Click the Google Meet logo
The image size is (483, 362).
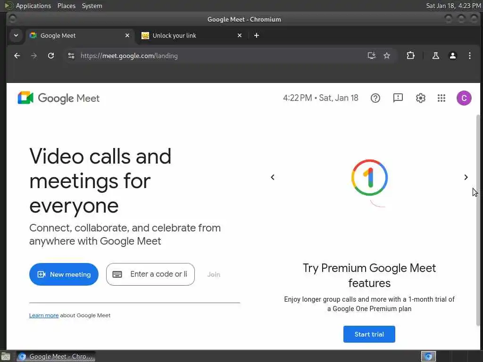pyautogui.click(x=58, y=98)
